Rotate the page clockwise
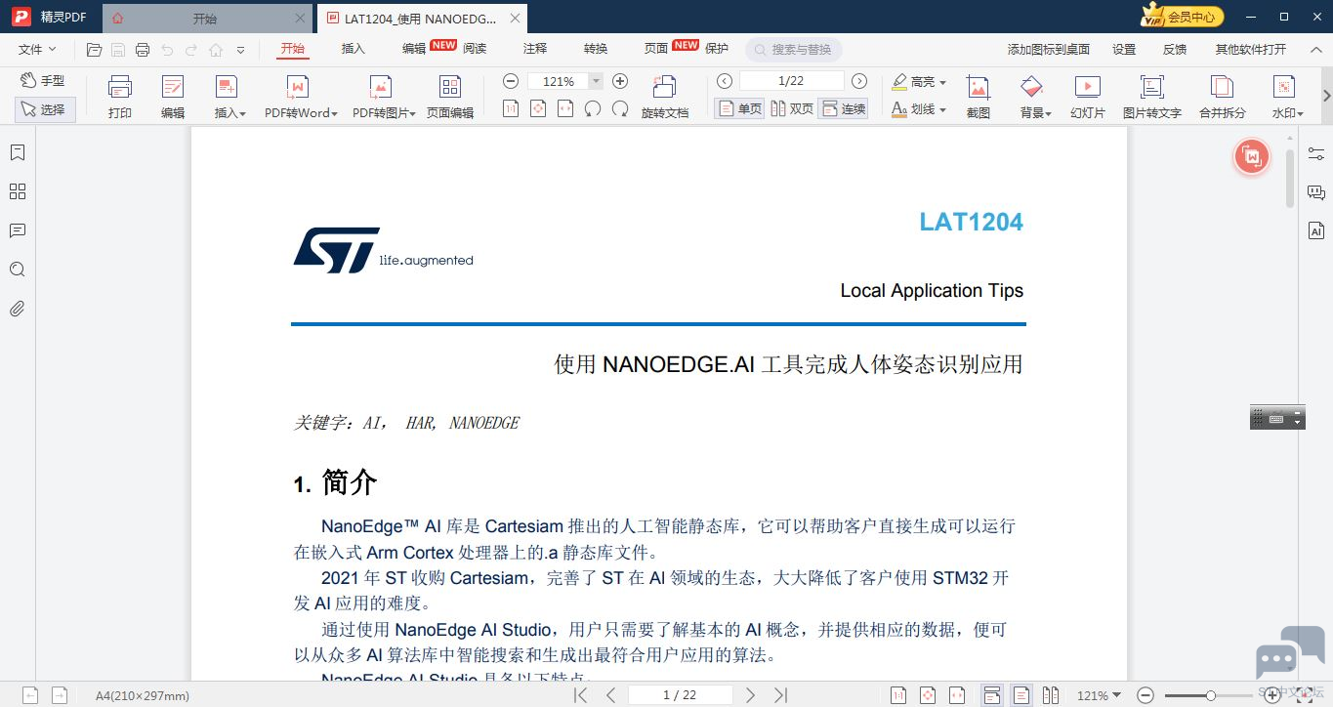The height and width of the screenshot is (707, 1333). 620,108
